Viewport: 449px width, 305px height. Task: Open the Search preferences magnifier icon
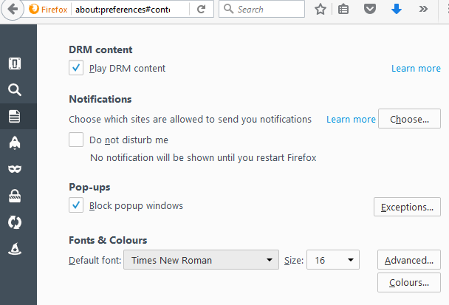(15, 89)
